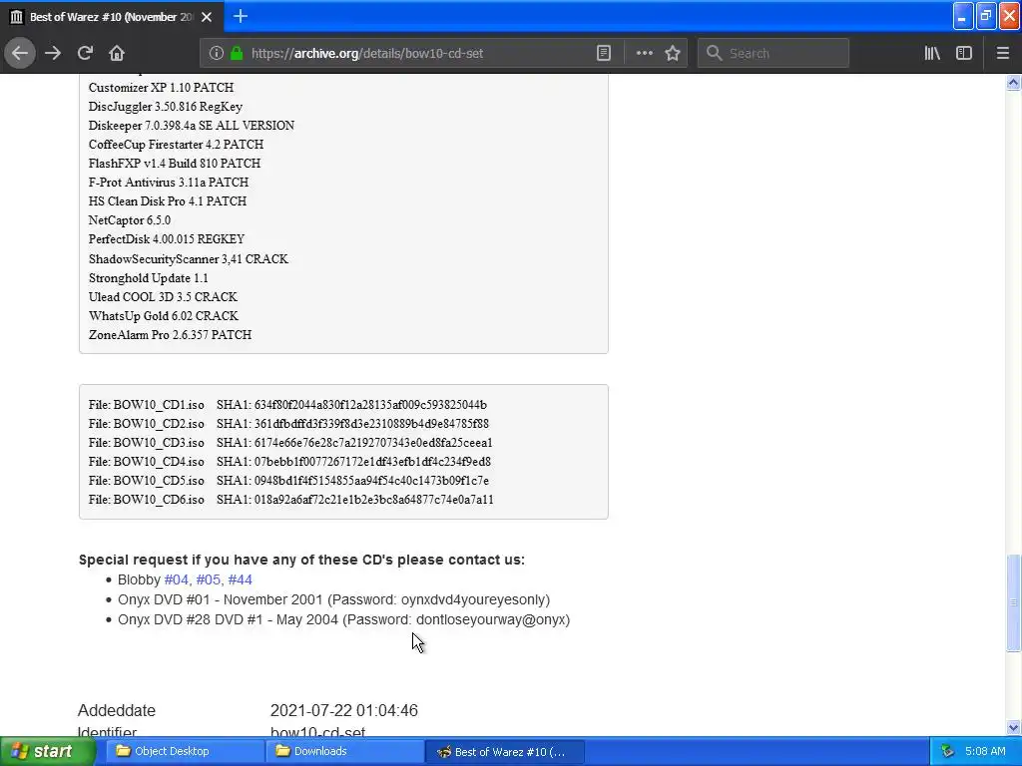Screen dimensions: 1022x766
Task: Open the Blobby #44 link
Action: [x=240, y=579]
